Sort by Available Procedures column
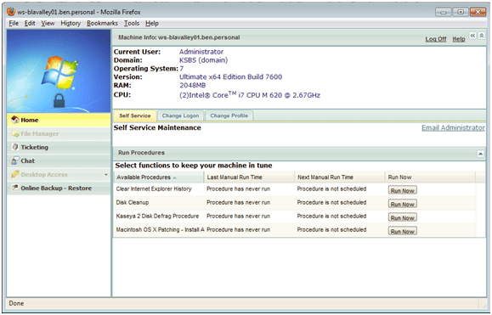The height and width of the screenshot is (315, 492). pyautogui.click(x=158, y=177)
